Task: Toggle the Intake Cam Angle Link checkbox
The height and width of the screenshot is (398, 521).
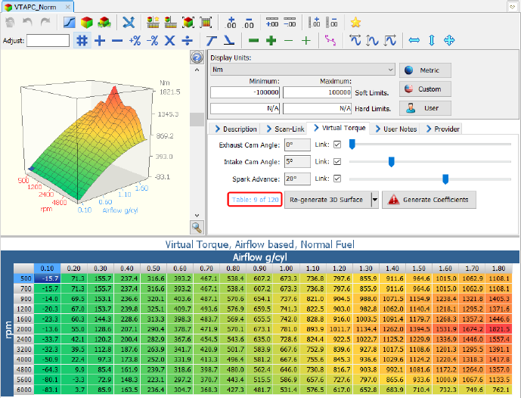Action: point(337,161)
